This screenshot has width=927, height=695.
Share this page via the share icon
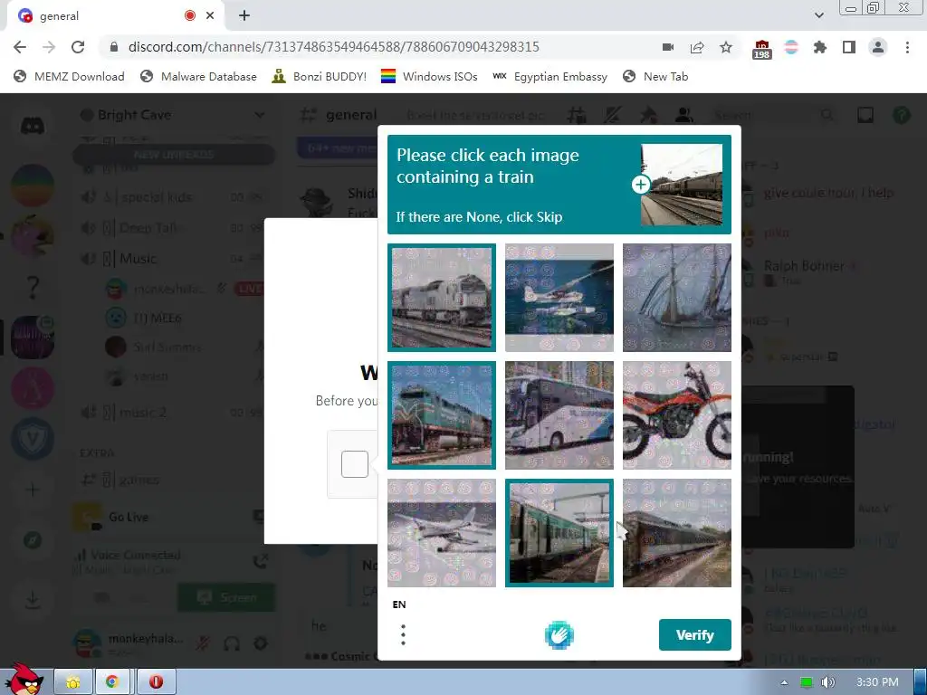(x=697, y=47)
